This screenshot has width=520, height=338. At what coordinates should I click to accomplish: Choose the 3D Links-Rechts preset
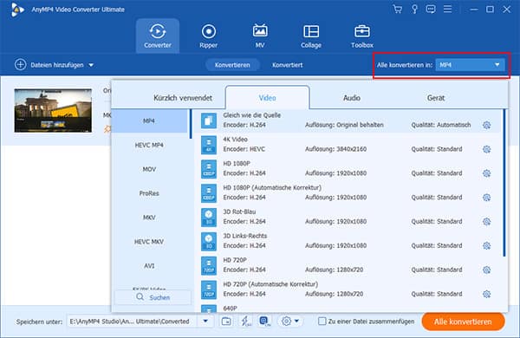[347, 241]
